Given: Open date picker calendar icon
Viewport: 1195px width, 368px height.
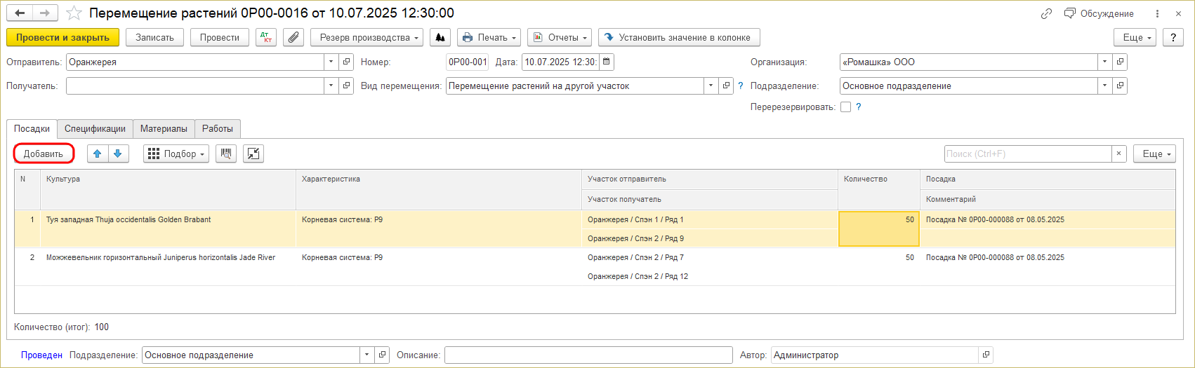Looking at the screenshot, I should click(x=607, y=62).
